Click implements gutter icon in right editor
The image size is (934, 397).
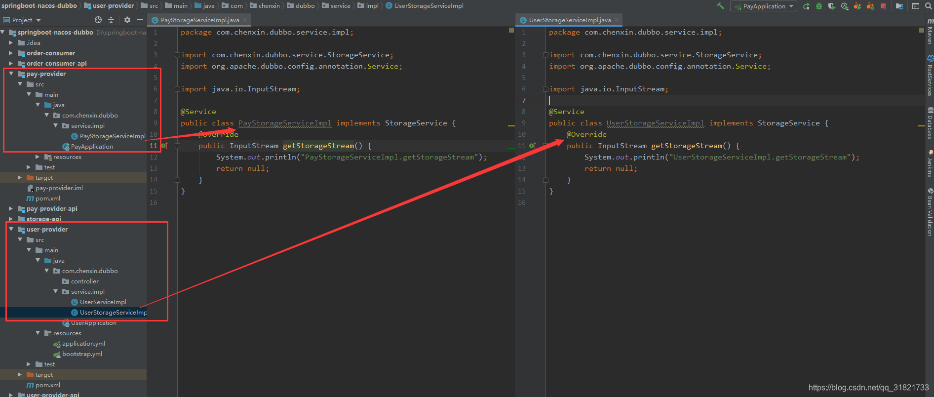tap(533, 146)
